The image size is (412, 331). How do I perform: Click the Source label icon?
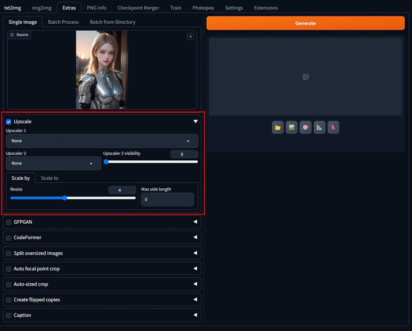[12, 34]
